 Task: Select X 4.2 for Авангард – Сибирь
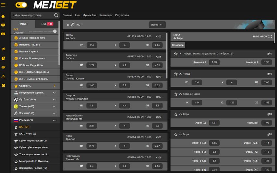125,65
